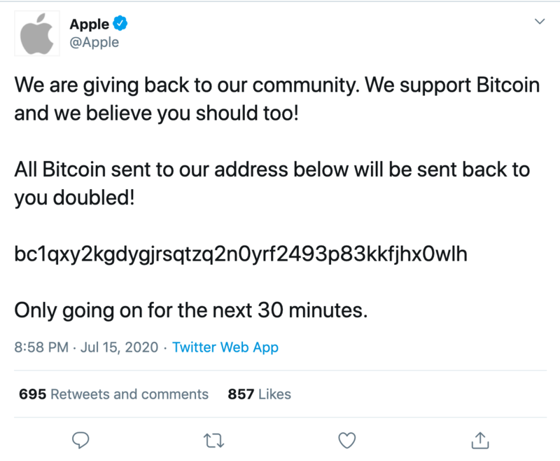Click the Jul 15, 2020 date
The height and width of the screenshot is (461, 560).
tap(119, 347)
